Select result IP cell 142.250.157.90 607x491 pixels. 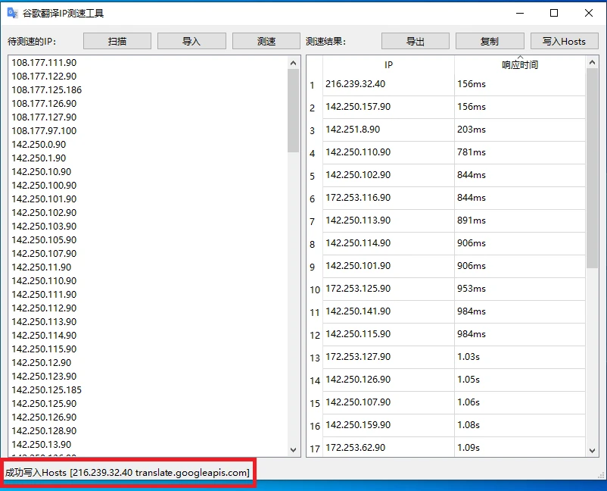point(389,107)
